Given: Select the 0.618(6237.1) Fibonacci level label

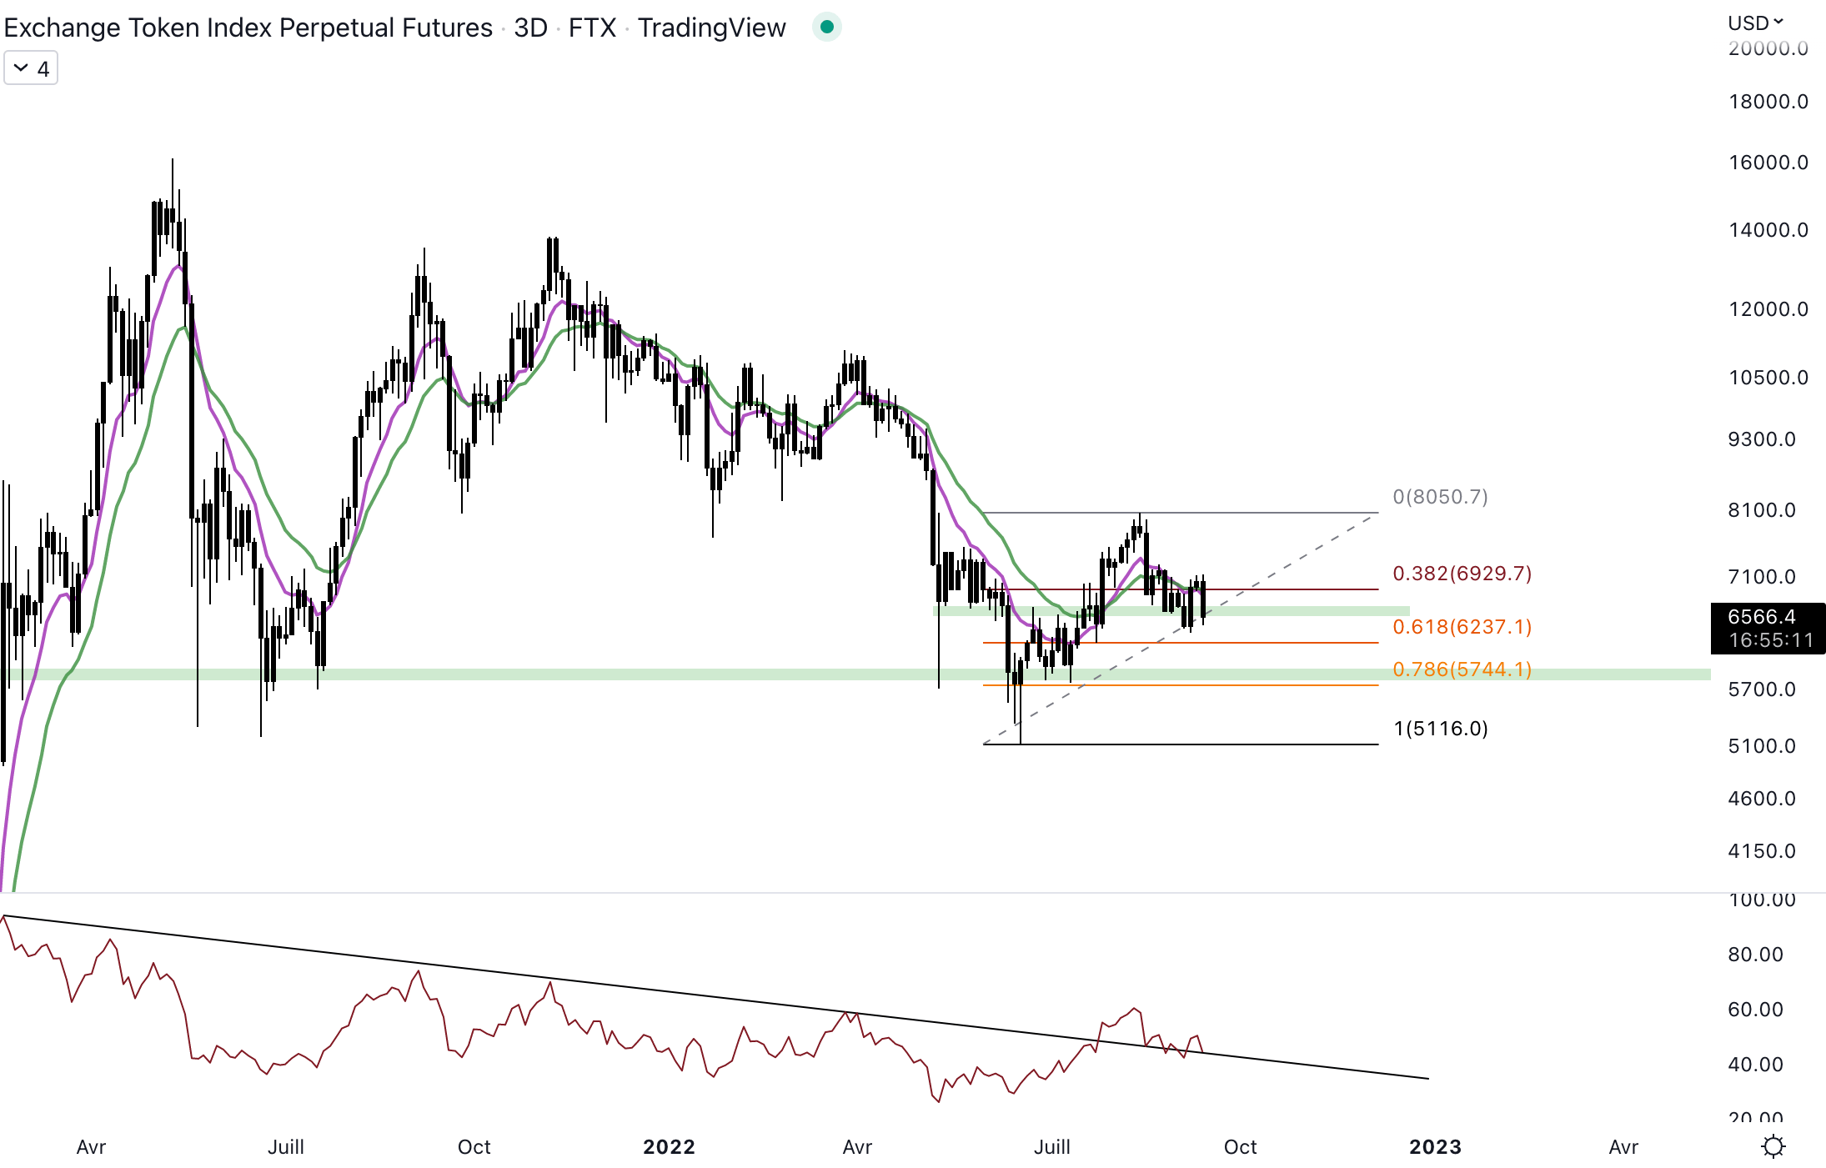Looking at the screenshot, I should click(x=1462, y=627).
